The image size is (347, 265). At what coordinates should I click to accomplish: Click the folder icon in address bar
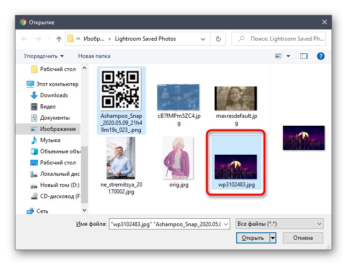pyautogui.click(x=70, y=38)
